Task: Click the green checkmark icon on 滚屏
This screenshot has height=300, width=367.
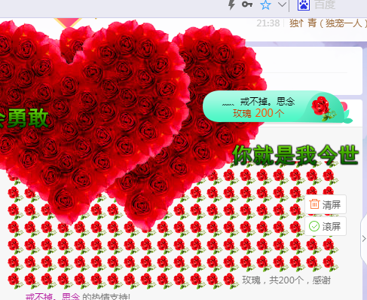Action: pyautogui.click(x=314, y=226)
